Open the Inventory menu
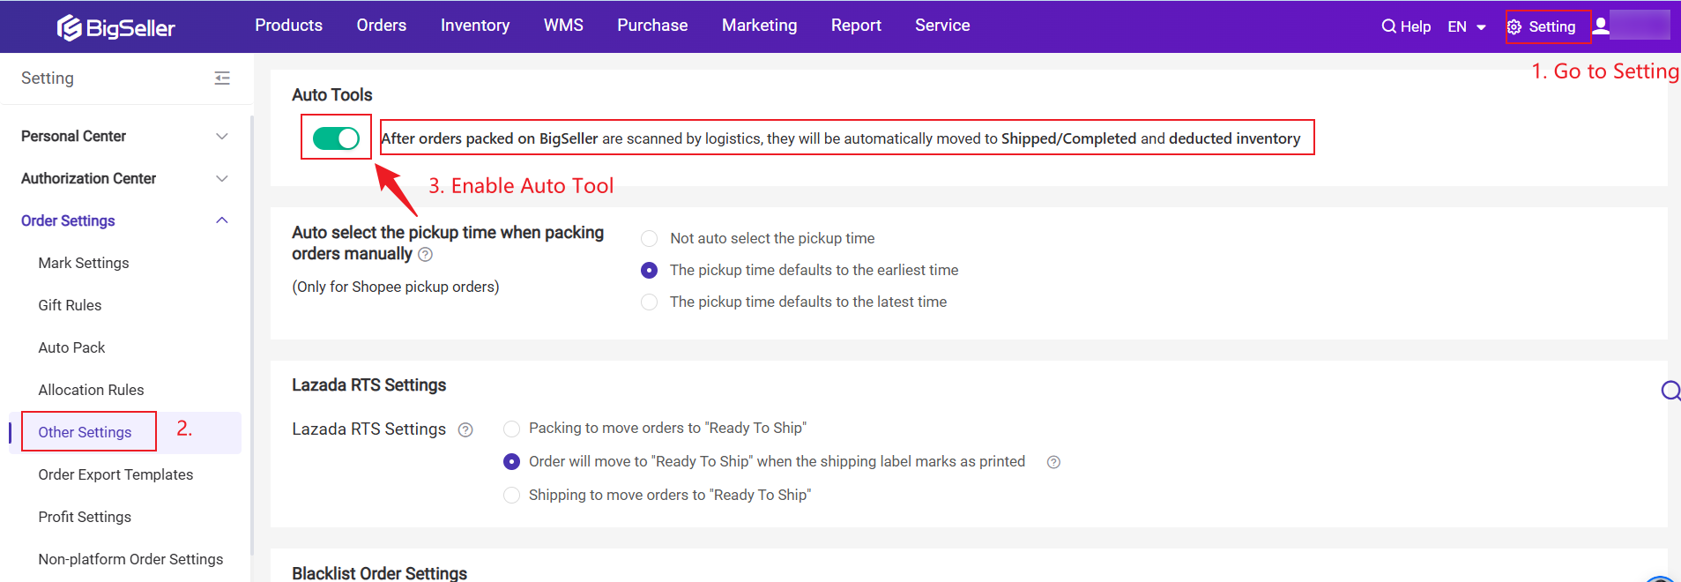 tap(475, 26)
